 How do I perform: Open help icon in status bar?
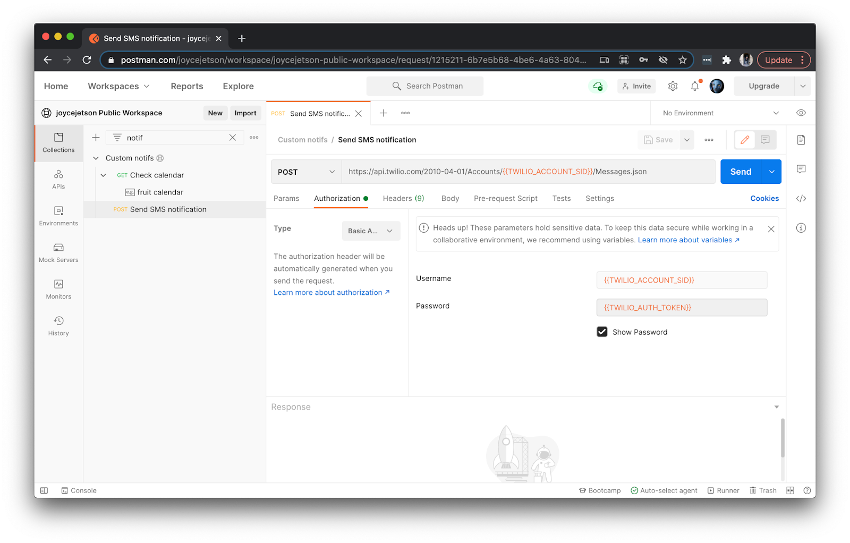[807, 490]
